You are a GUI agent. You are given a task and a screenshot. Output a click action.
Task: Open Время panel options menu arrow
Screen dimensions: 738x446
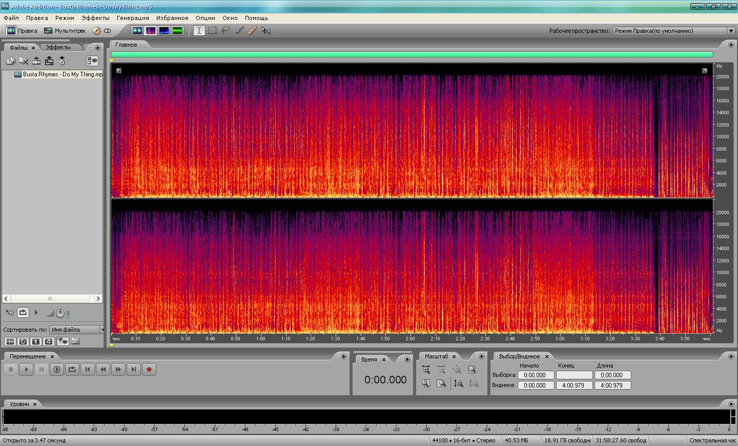tap(407, 359)
